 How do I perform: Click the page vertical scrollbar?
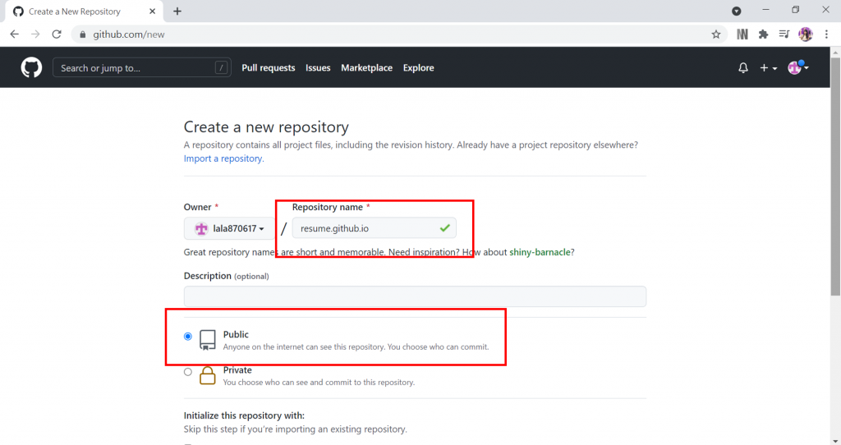835,176
